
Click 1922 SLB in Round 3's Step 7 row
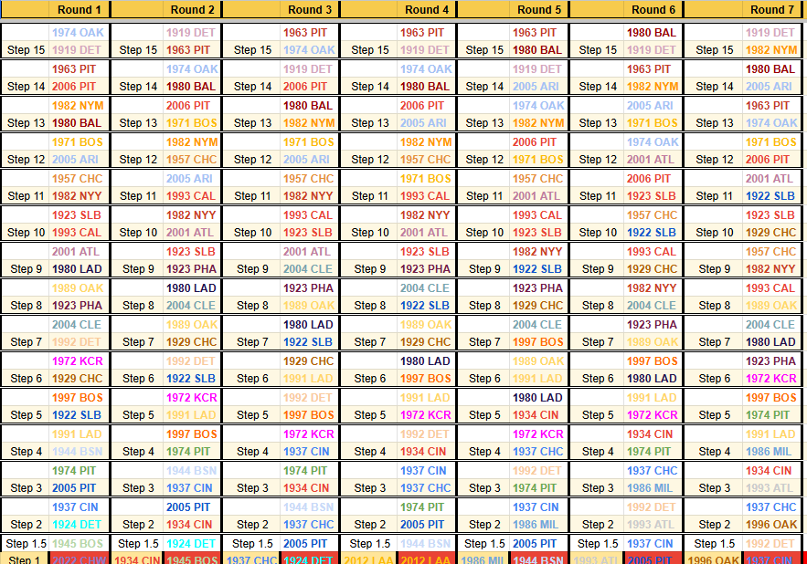tap(308, 342)
